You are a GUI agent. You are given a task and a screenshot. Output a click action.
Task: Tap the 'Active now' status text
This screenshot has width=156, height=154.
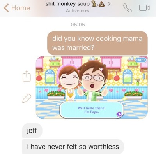pyautogui.click(x=78, y=11)
